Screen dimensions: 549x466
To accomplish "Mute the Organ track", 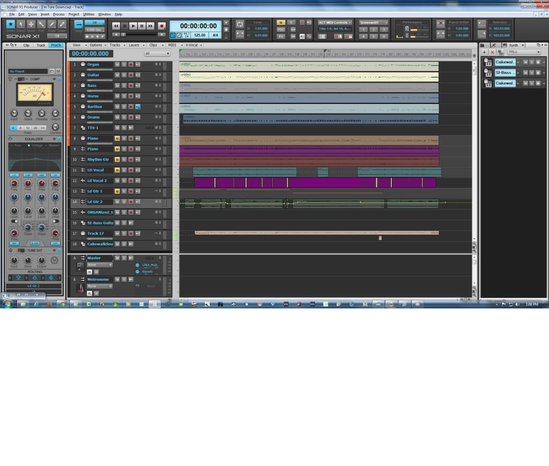I will tap(117, 64).
